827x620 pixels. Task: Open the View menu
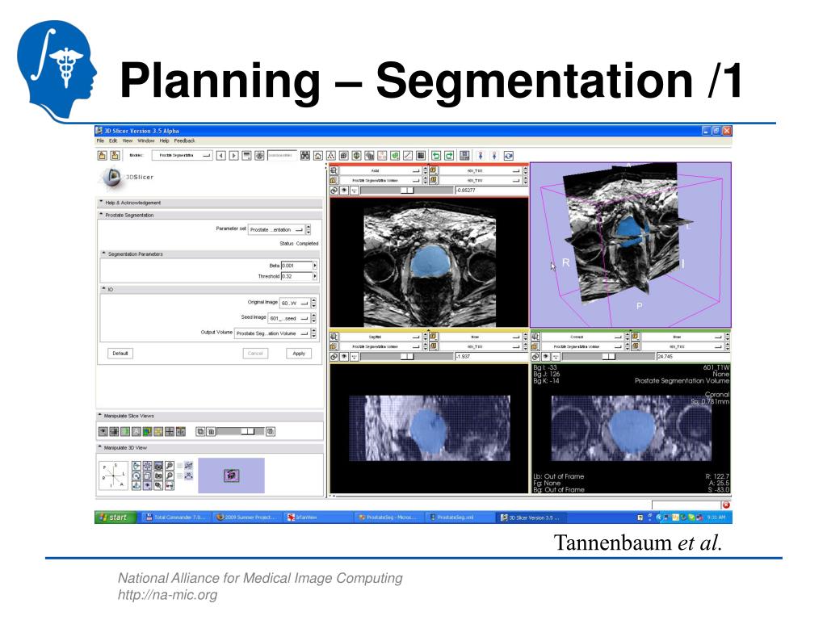click(x=127, y=140)
